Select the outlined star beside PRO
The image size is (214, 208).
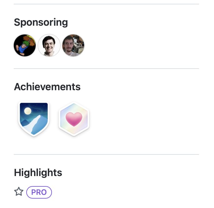pos(19,192)
